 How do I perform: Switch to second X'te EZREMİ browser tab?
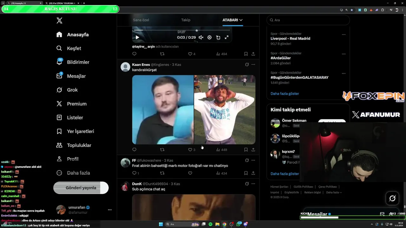(x=62, y=3)
